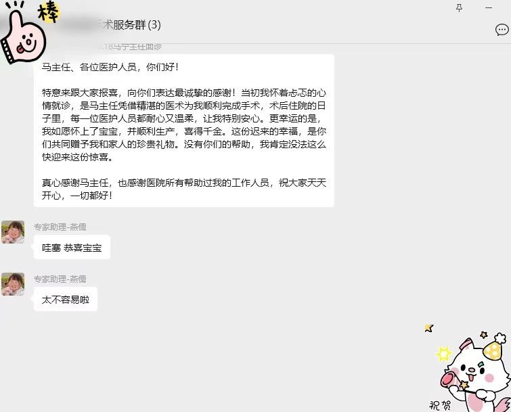Click sender name above 哇塞 恭喜宝宝
The height and width of the screenshot is (412, 511).
tap(60, 227)
